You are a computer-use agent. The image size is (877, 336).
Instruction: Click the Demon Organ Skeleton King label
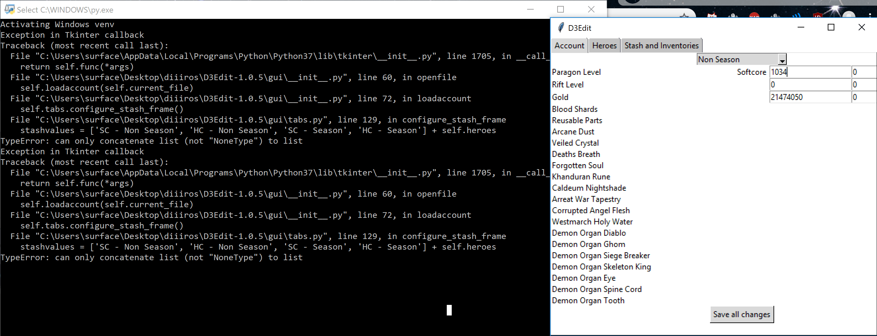(x=601, y=266)
